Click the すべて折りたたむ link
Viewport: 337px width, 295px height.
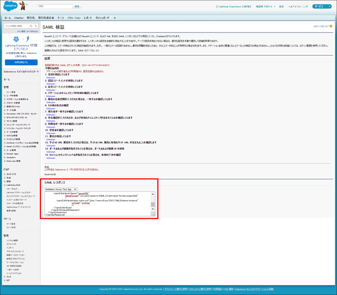32,31
